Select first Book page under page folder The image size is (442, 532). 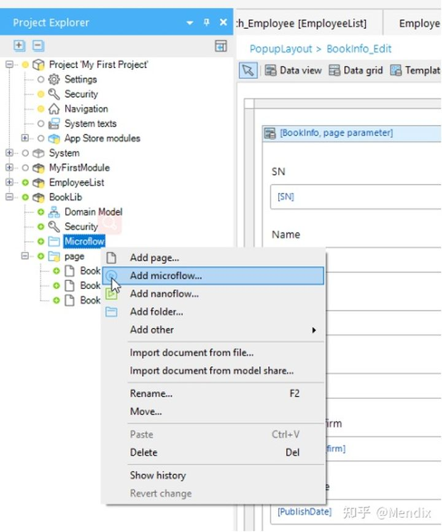pos(83,271)
